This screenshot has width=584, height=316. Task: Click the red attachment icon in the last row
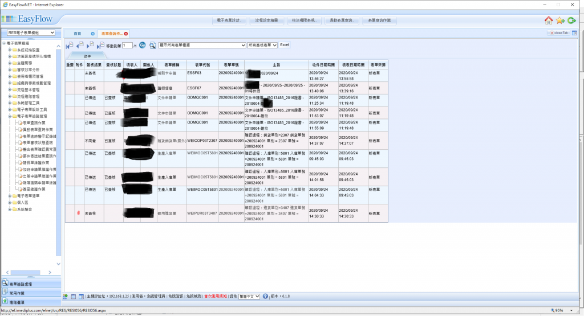pos(78,213)
